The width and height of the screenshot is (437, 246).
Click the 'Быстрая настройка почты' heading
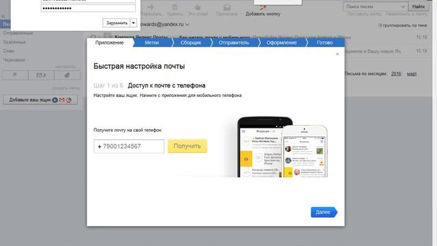[x=139, y=66]
